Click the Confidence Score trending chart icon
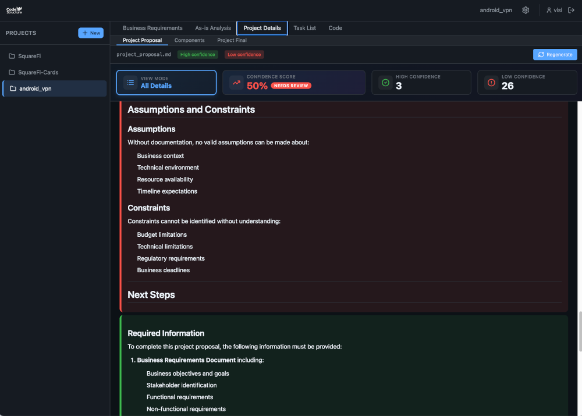The width and height of the screenshot is (582, 416). tap(236, 82)
